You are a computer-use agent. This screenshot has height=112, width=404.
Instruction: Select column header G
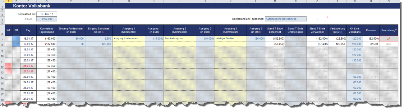tap(129, 2)
